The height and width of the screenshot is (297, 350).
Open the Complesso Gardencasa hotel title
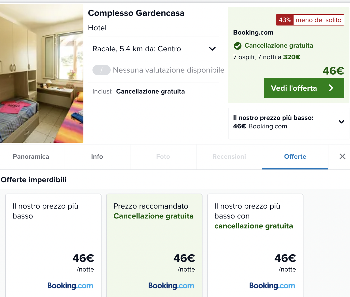click(x=136, y=13)
